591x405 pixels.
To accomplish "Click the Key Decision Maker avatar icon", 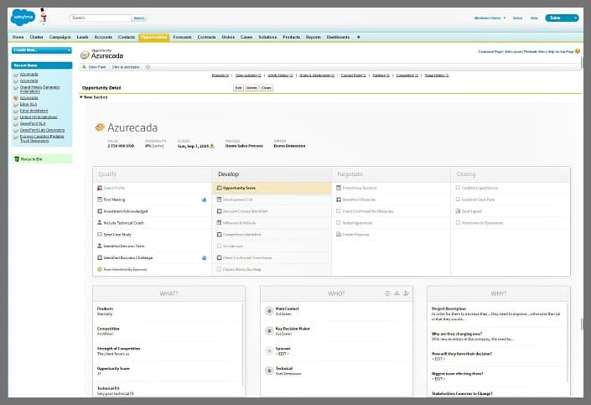I will [x=269, y=331].
